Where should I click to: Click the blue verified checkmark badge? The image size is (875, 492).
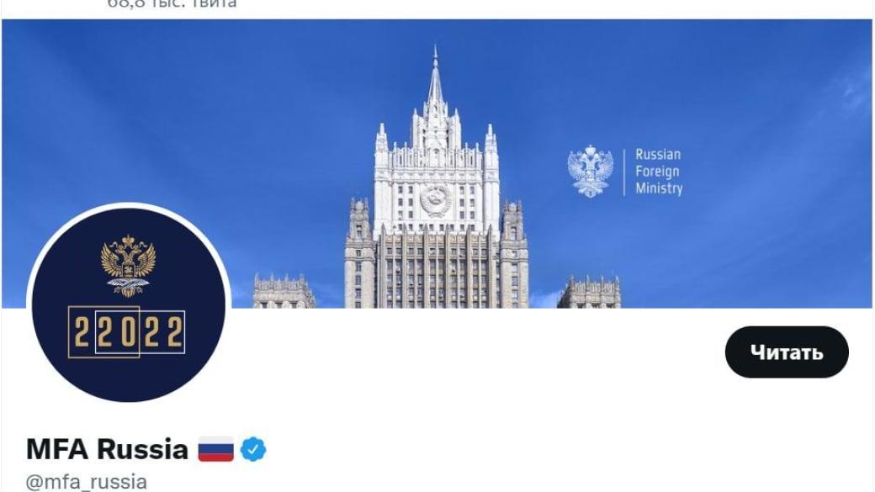[x=253, y=449]
